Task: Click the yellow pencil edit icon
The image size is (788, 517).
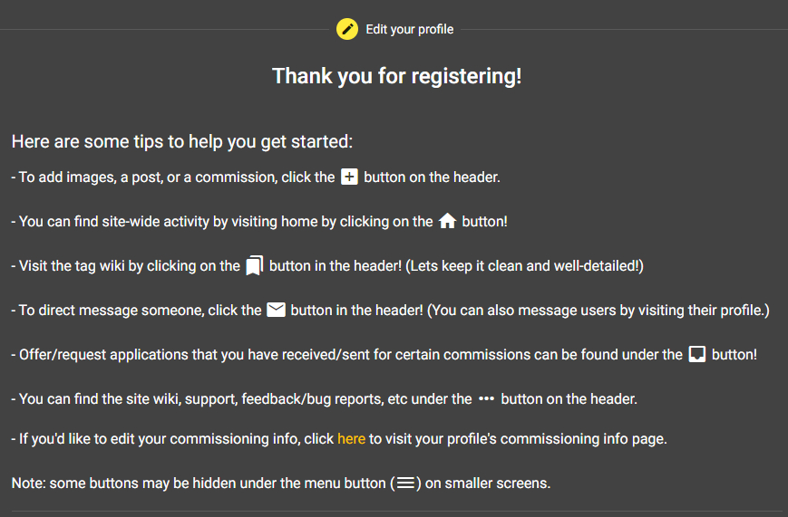Action: (347, 29)
